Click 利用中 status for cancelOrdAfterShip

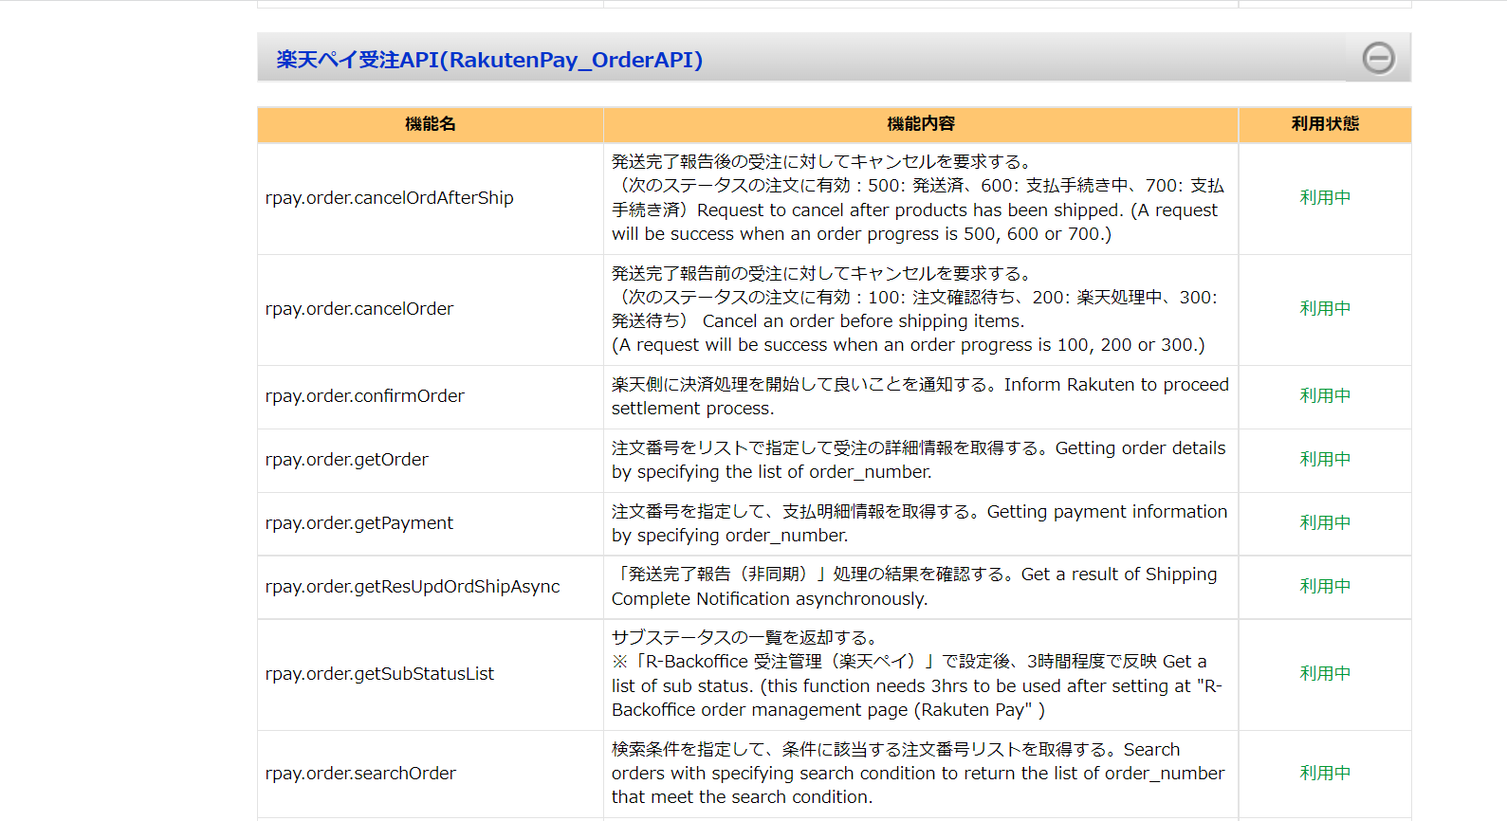(x=1325, y=198)
